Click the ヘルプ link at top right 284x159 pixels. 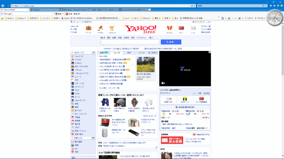click(208, 22)
